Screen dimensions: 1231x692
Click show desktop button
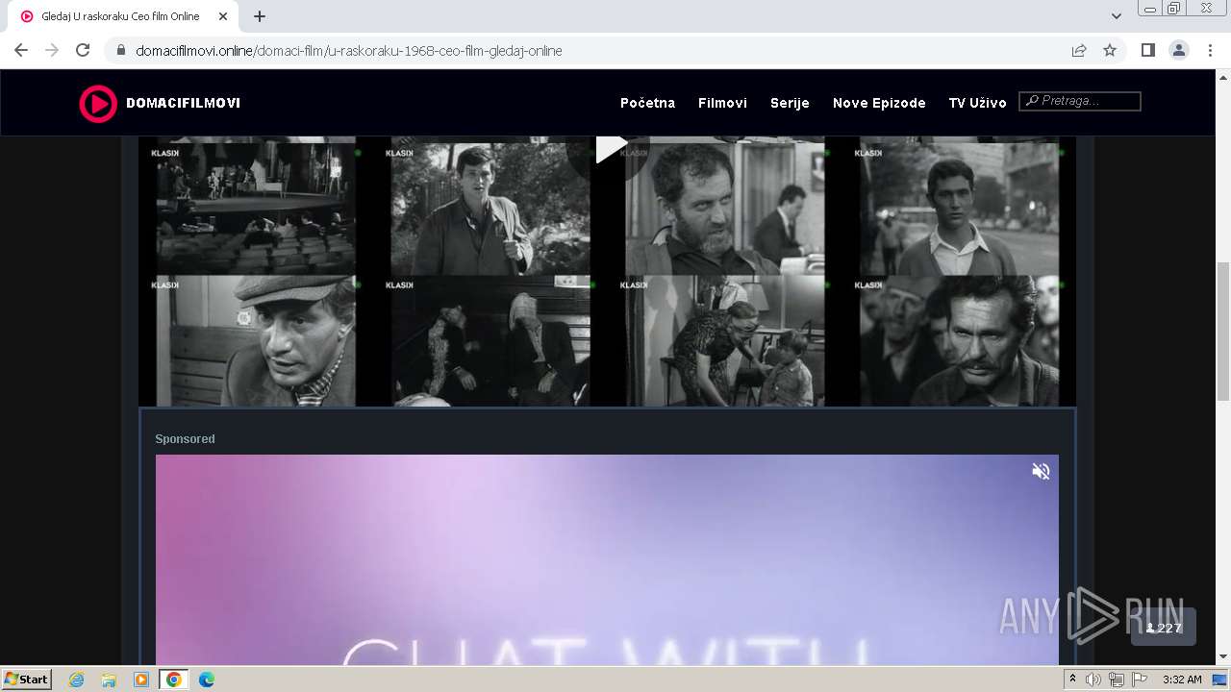(x=1220, y=680)
